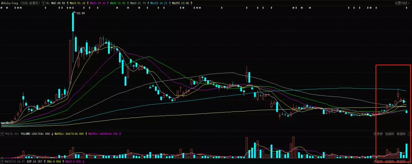Click the cyan MA120 value label
412x164 pixels.
pos(160,3)
